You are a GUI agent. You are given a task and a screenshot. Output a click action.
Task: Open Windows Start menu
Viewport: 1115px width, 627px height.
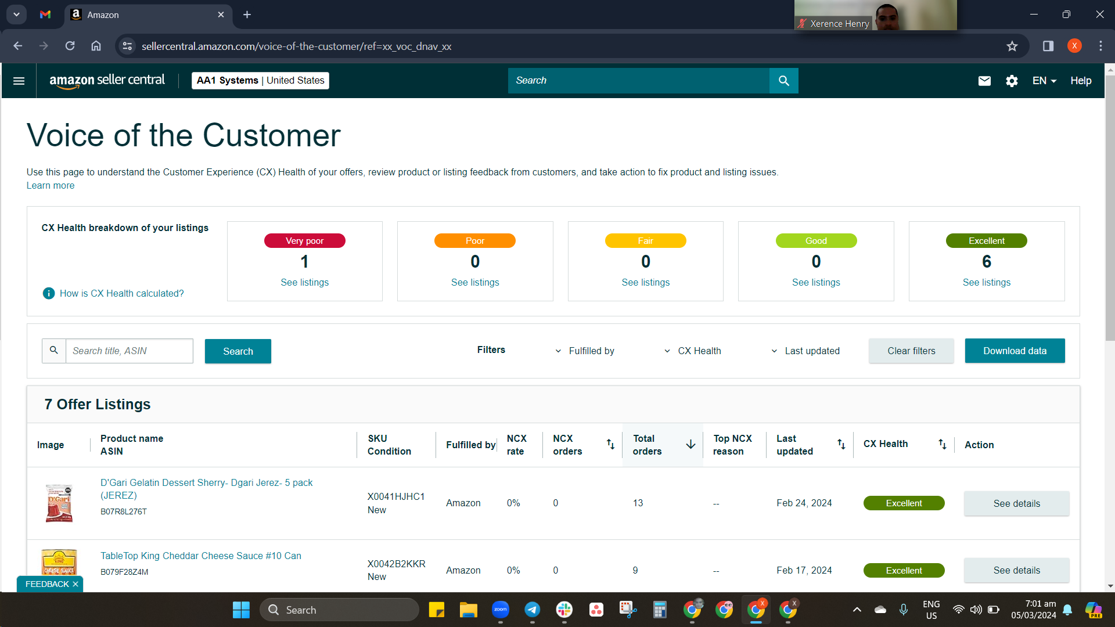[x=241, y=610]
